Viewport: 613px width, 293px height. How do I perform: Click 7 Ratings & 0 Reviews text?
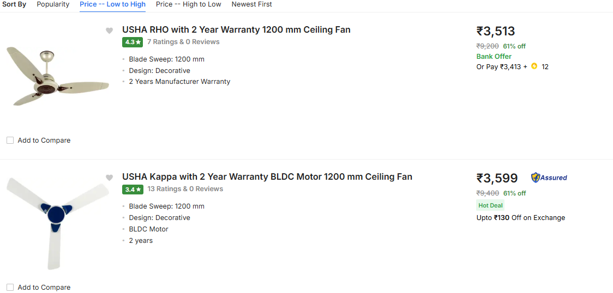coord(183,42)
